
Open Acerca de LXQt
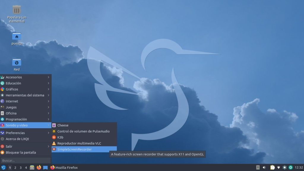(17, 139)
